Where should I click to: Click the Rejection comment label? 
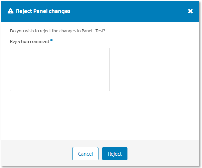click(29, 42)
